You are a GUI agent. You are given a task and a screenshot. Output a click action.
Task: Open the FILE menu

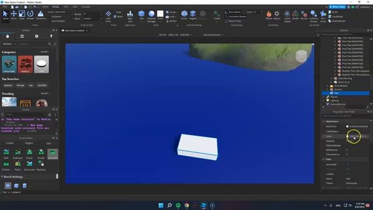point(5,7)
